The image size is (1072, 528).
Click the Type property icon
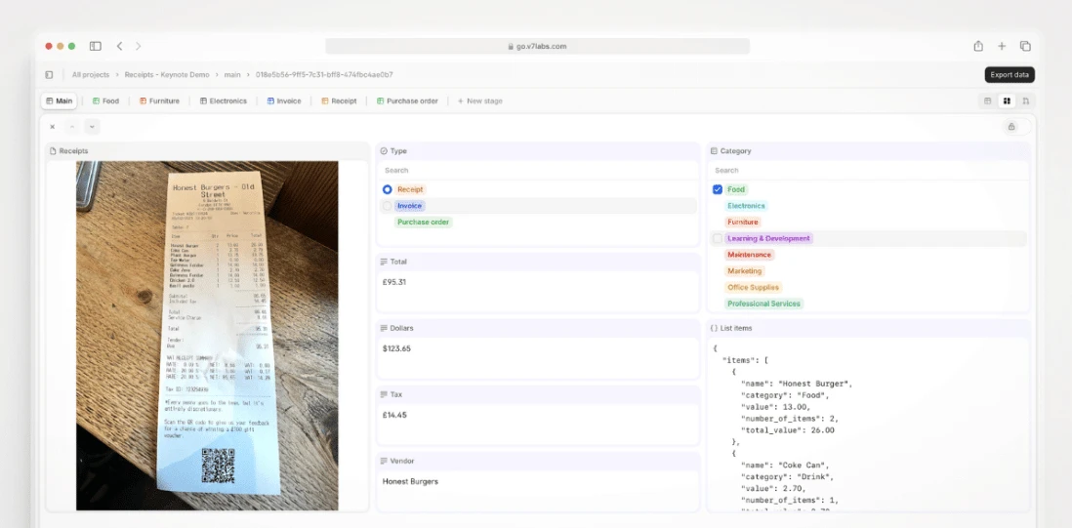[x=384, y=151]
